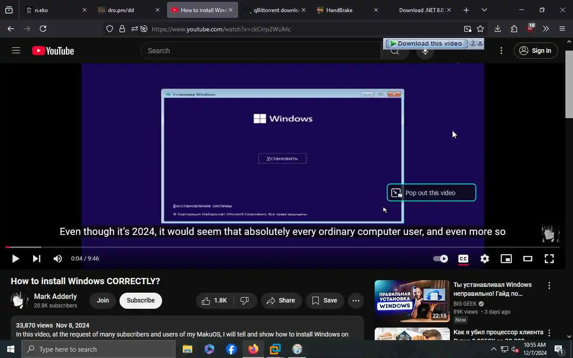The image size is (573, 358).
Task: Open tracking protection shield icon
Action: point(110,29)
